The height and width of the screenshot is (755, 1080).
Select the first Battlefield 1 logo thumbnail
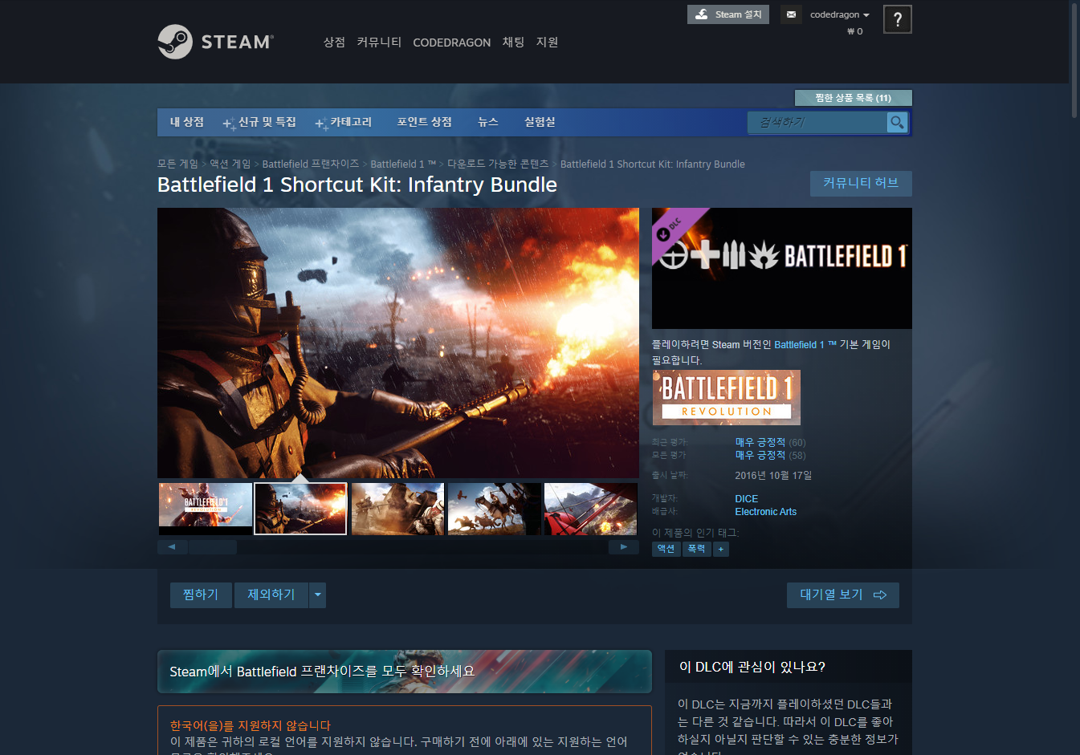coord(206,509)
